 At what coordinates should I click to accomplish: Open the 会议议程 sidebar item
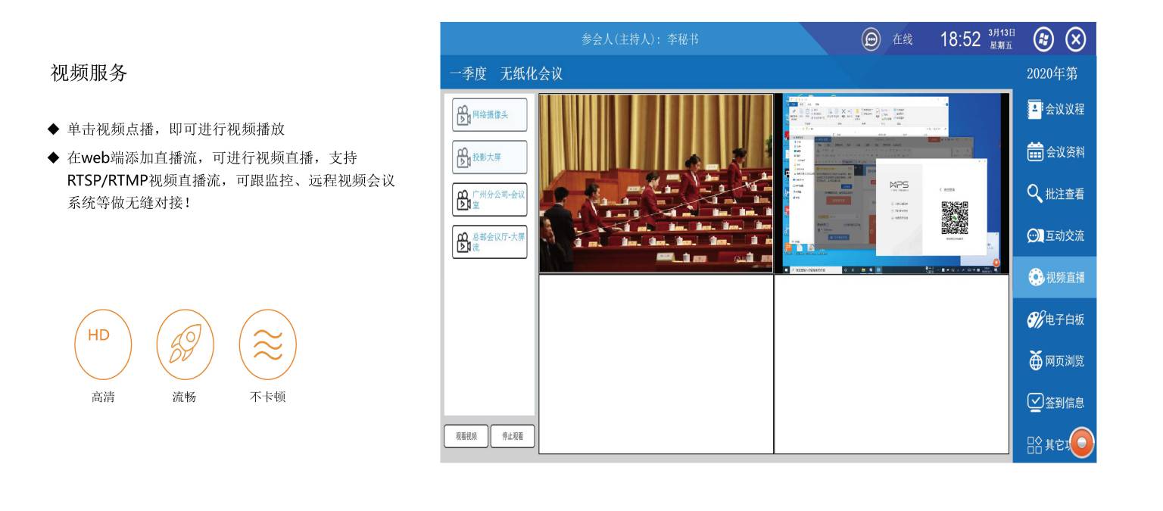click(x=1055, y=109)
